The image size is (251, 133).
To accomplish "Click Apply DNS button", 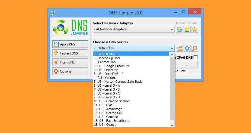I will point(70,44).
